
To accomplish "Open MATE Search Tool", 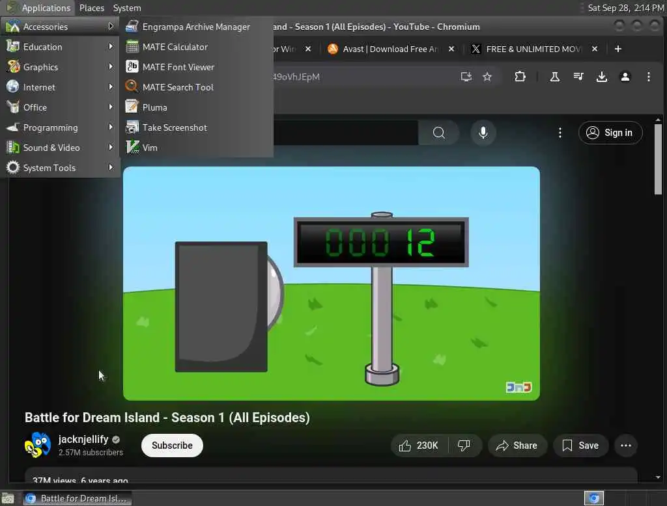I will tap(197, 87).
